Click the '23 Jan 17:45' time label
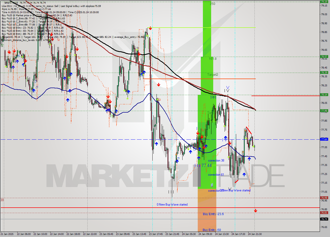Image resolution: width=330 pixels, height=237 pixels. (x=156, y=234)
